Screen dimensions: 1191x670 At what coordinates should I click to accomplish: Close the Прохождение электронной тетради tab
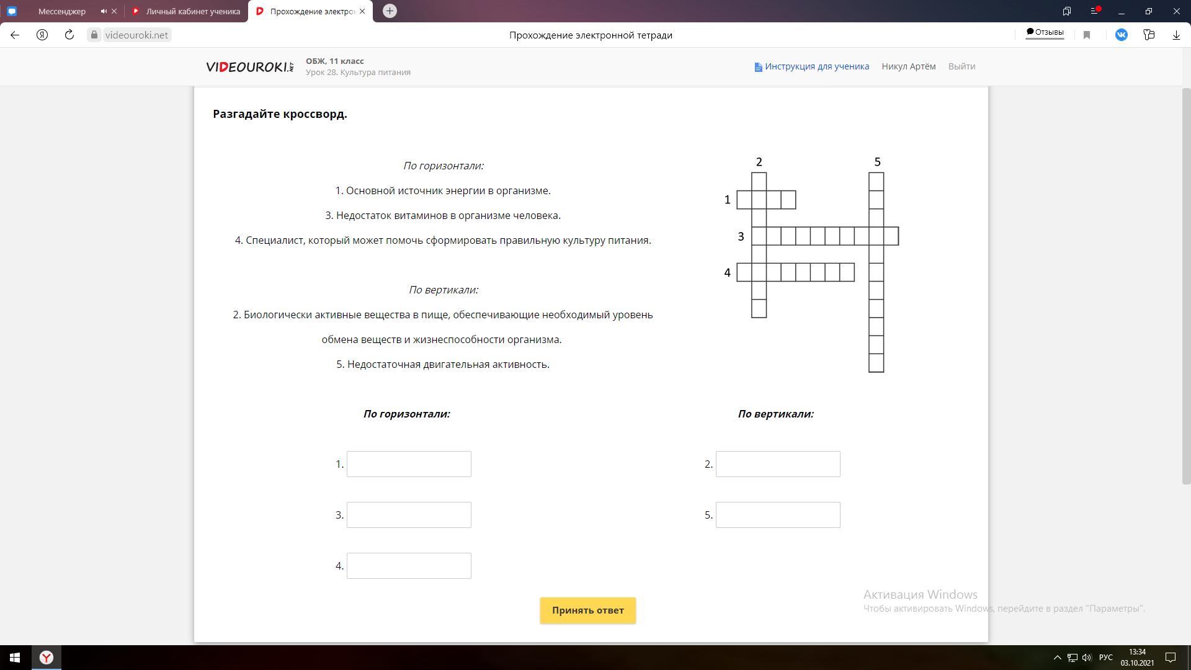362,11
